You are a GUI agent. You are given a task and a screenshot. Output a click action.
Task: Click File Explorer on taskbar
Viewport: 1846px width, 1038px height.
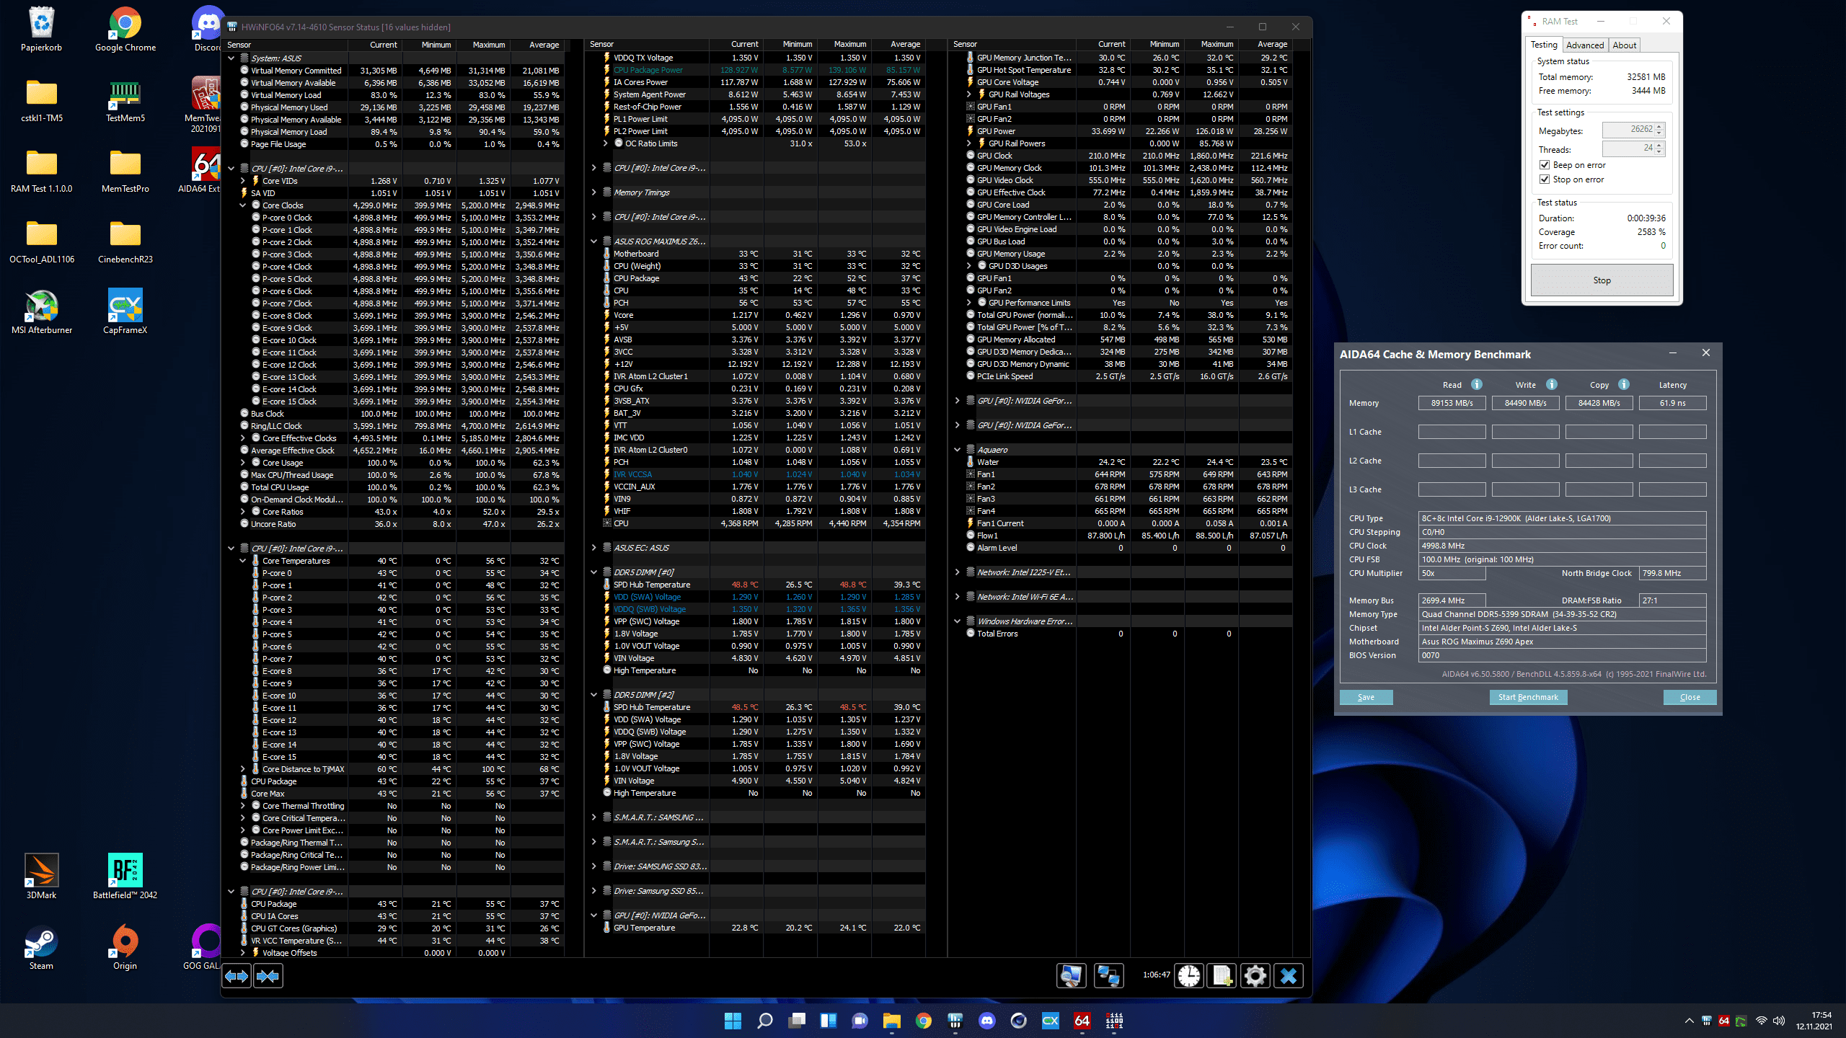[892, 1021]
